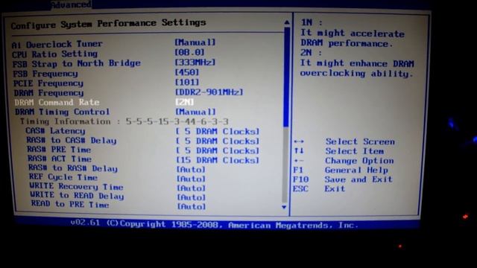Click the up-down arrow keys icon
The height and width of the screenshot is (268, 477).
coord(299,150)
